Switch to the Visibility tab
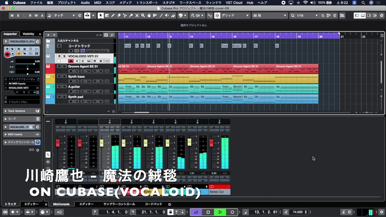The width and height of the screenshot is (386, 217). 28,34
